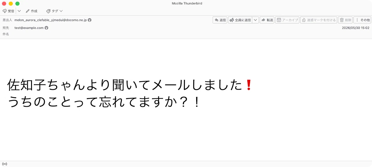Reply using the 返信 button
Viewport: 372px width, 167px height.
(x=220, y=20)
